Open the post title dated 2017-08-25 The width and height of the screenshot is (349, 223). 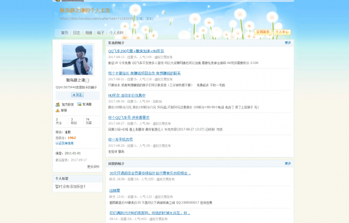[x=120, y=139]
